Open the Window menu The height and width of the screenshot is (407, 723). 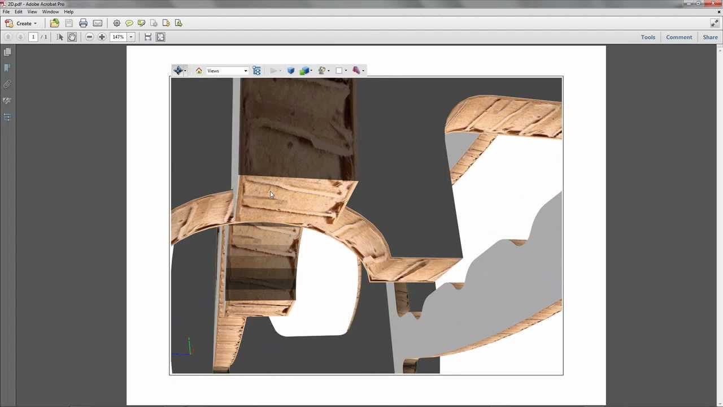(50, 11)
